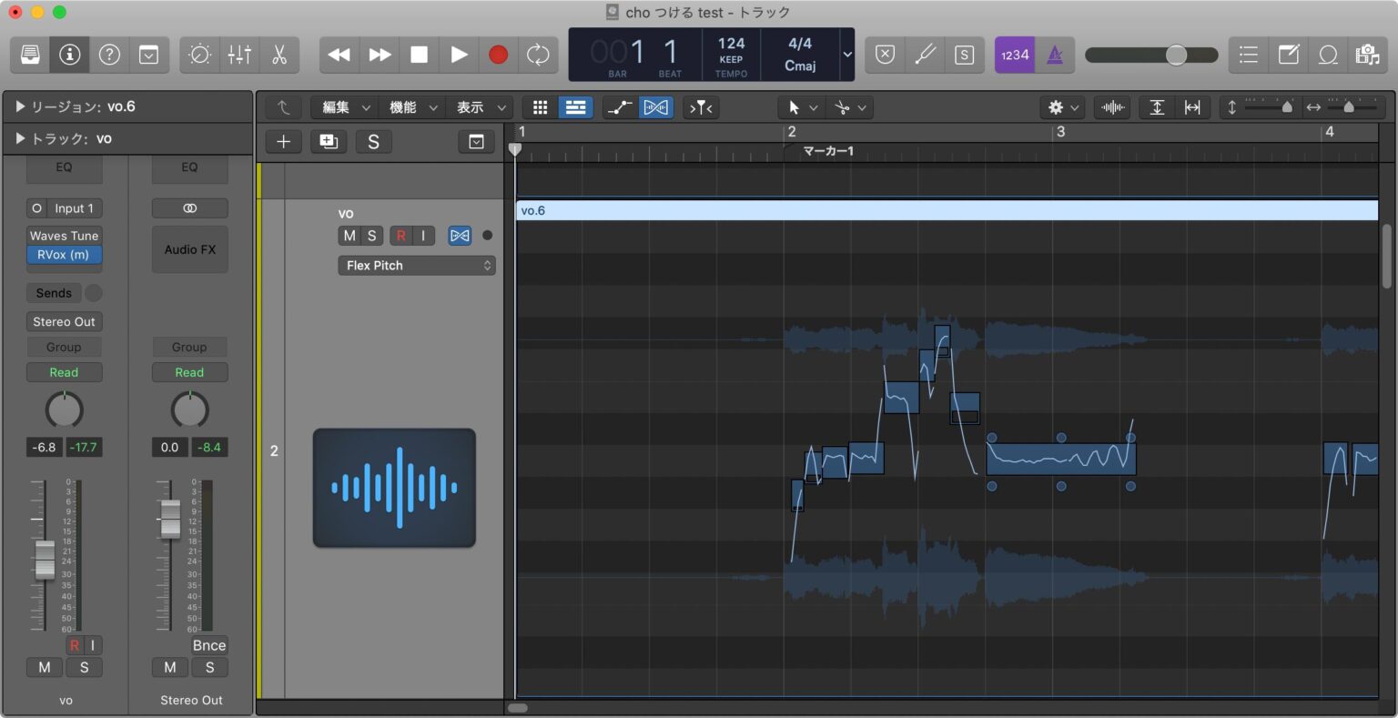Mute the vo track in header
Image resolution: width=1398 pixels, height=718 pixels.
point(349,236)
